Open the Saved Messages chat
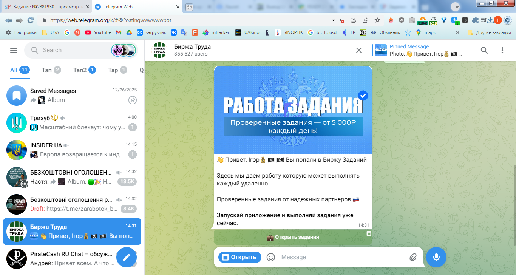The width and height of the screenshot is (516, 275). coord(72,96)
